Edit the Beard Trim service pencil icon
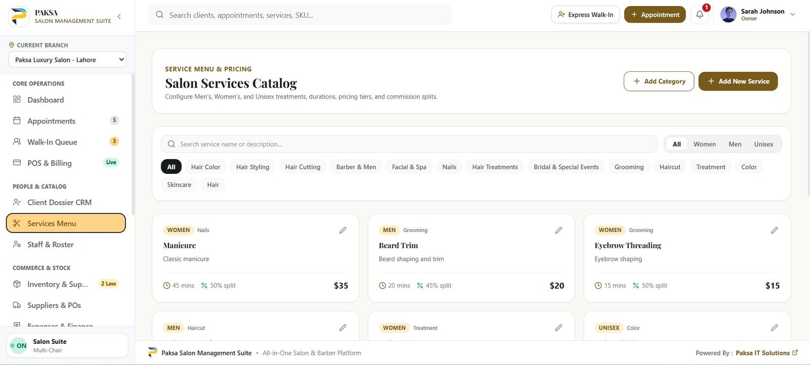The width and height of the screenshot is (810, 365). pyautogui.click(x=558, y=230)
